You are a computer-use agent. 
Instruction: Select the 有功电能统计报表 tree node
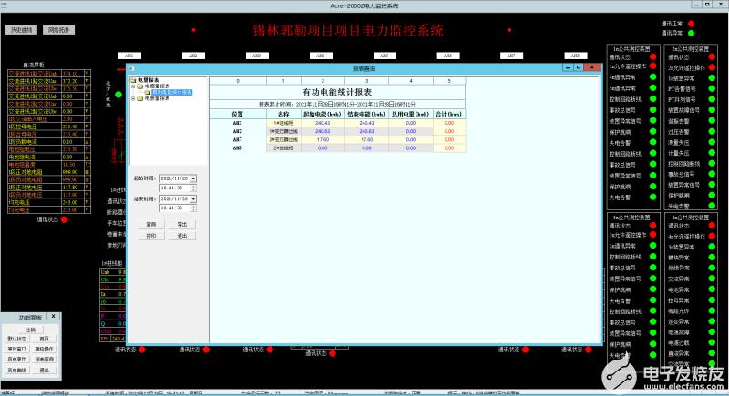point(171,92)
